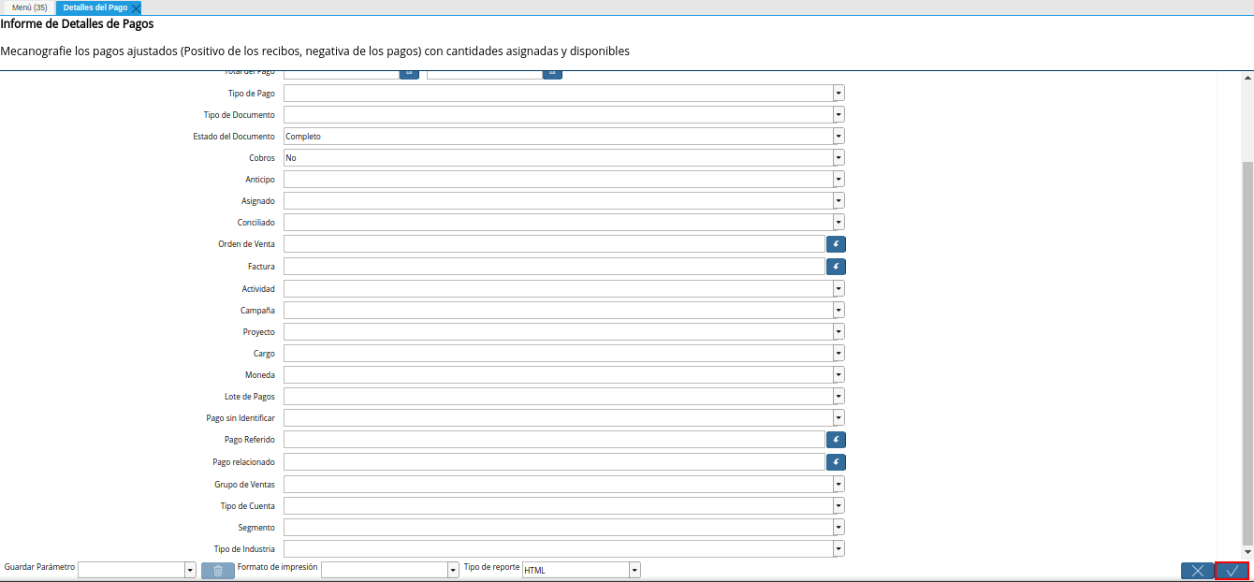Expand Pago sin Identificar dropdown
Screen dimensions: 1254x582
point(838,418)
